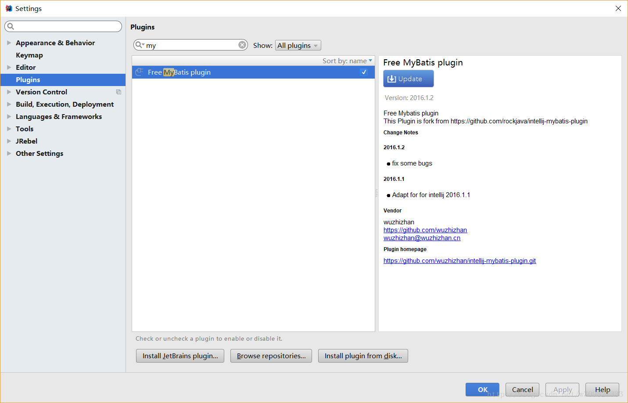The image size is (628, 403).
Task: Expand the Version Control section arrow
Action: 9,92
